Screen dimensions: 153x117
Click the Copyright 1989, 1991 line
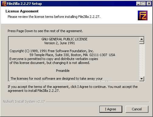click(x=52, y=51)
